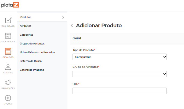Open Central de Imagens

pos(32,70)
